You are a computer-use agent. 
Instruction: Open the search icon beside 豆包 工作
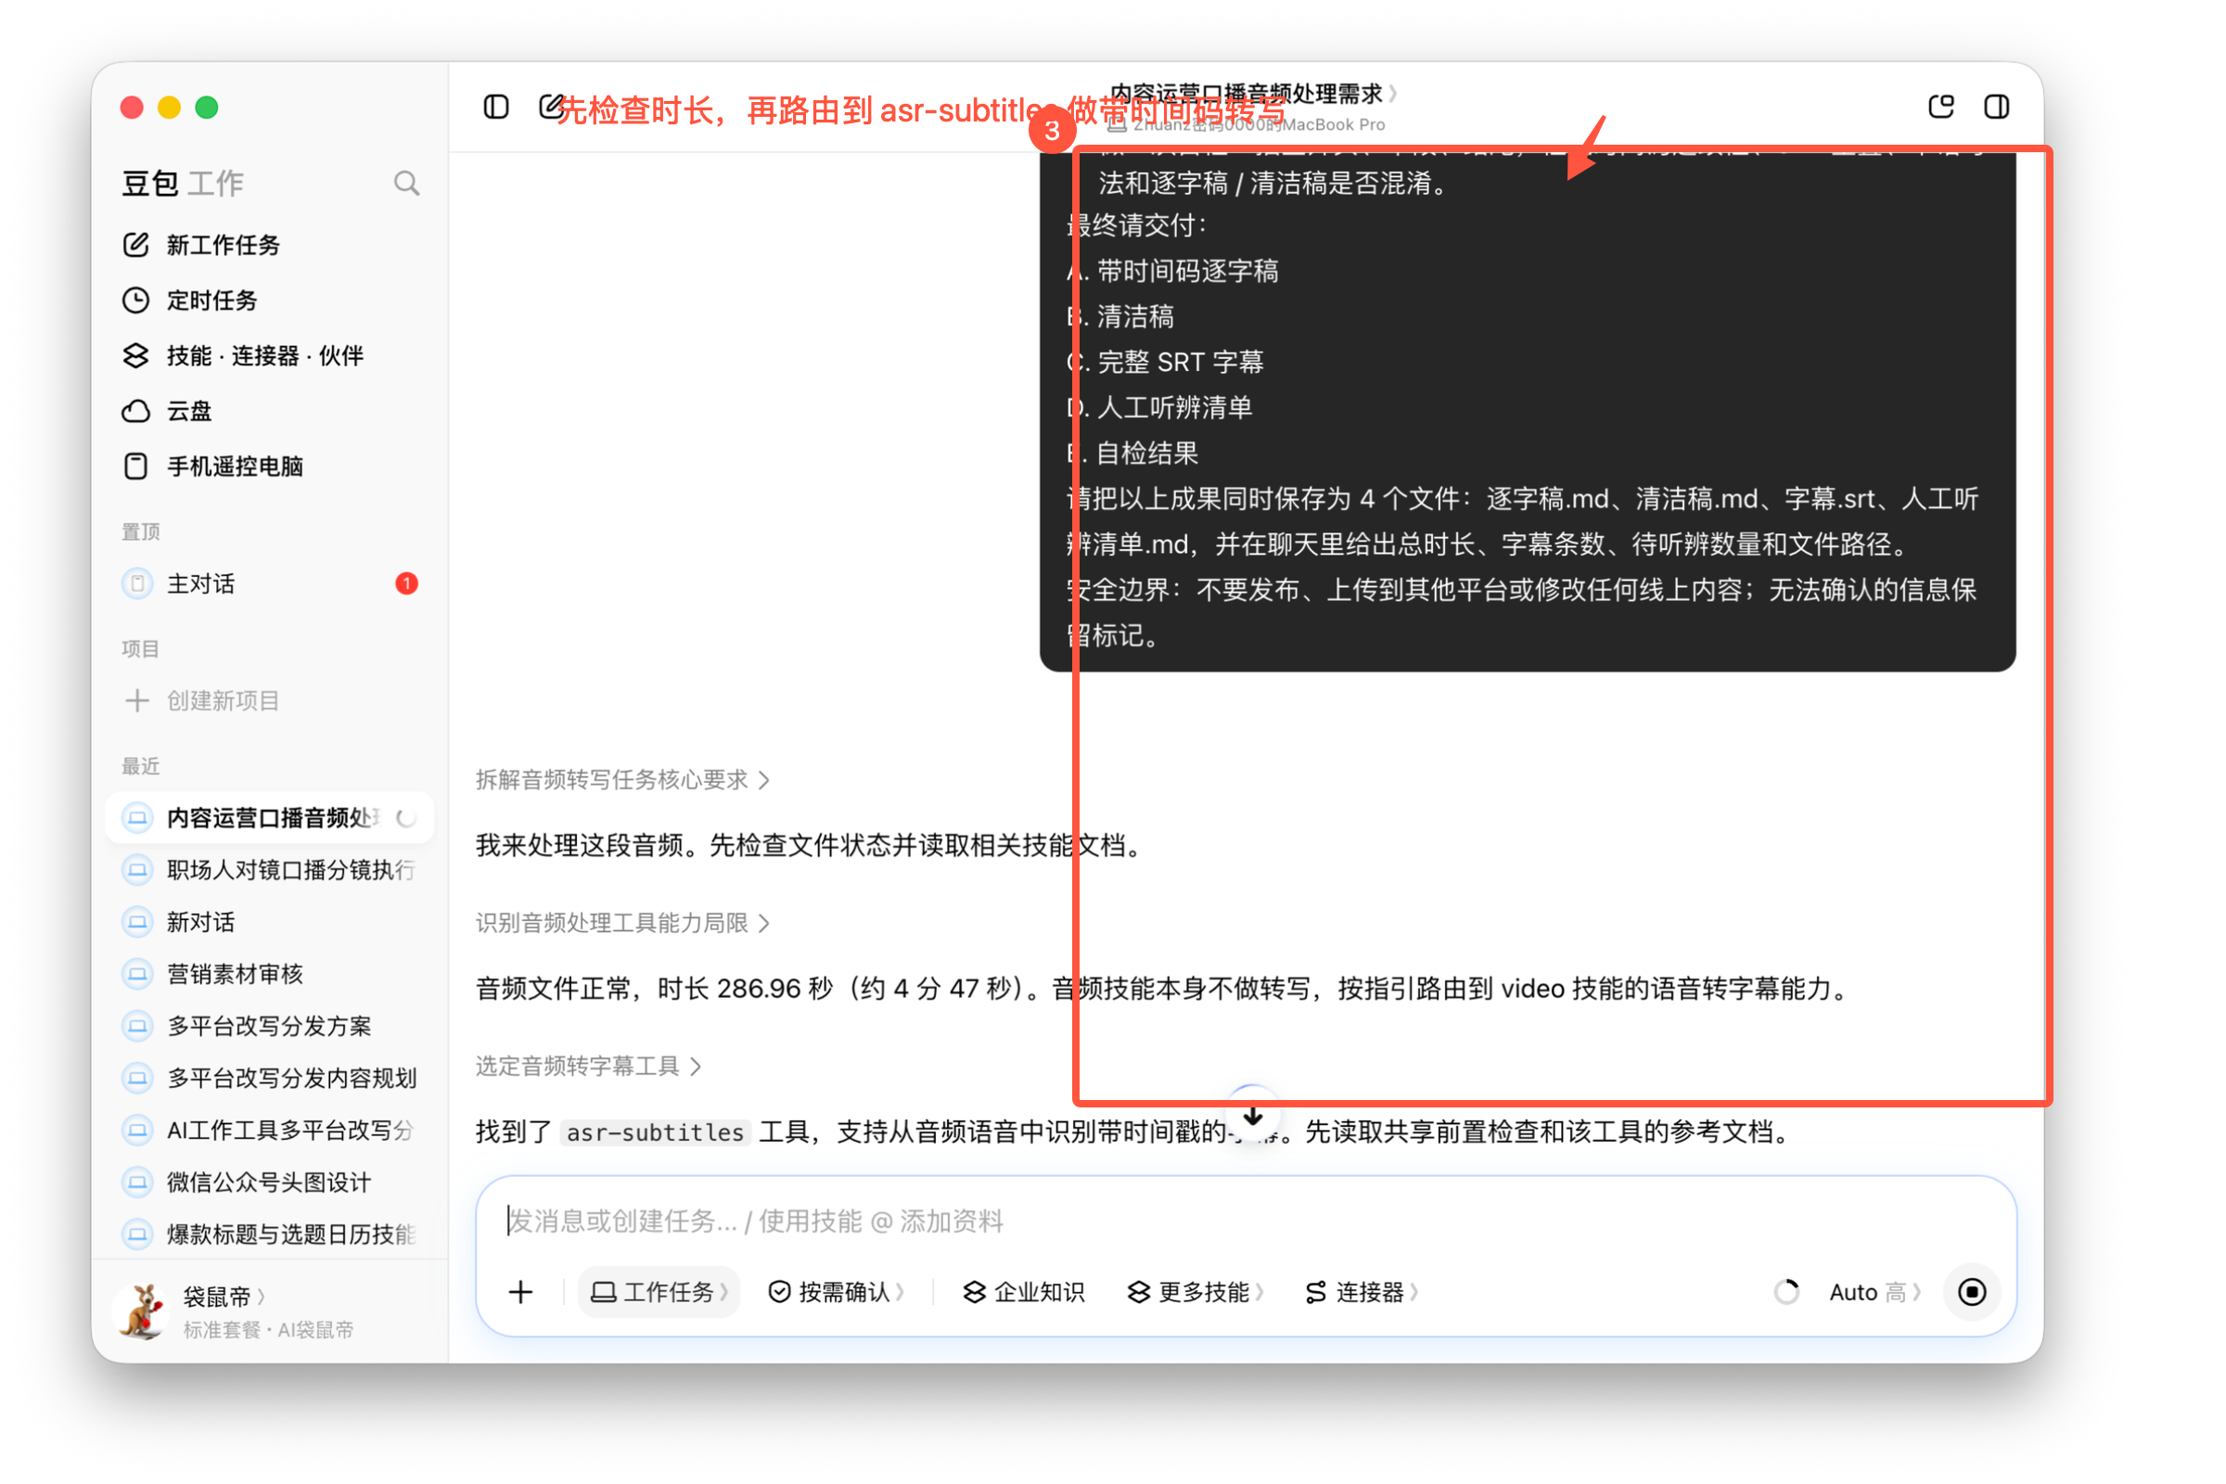406,183
